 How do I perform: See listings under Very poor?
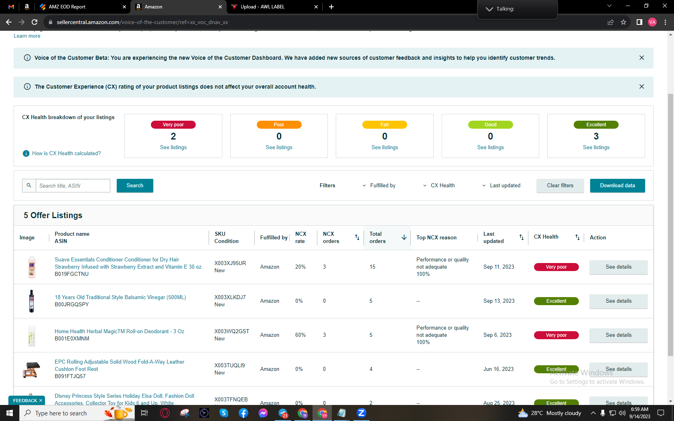tap(173, 148)
